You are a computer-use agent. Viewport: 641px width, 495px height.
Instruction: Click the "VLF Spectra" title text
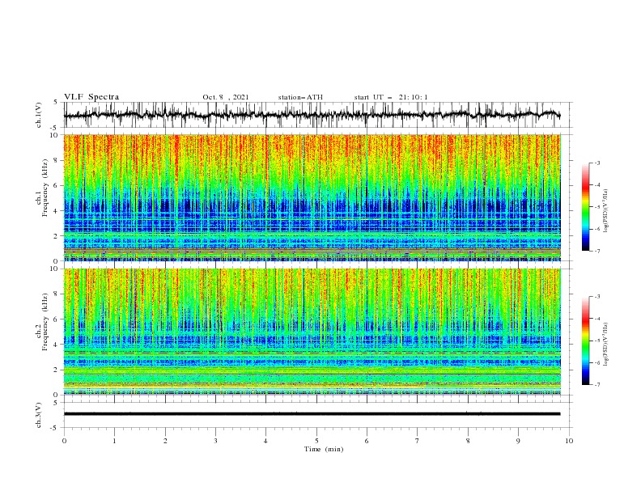91,97
